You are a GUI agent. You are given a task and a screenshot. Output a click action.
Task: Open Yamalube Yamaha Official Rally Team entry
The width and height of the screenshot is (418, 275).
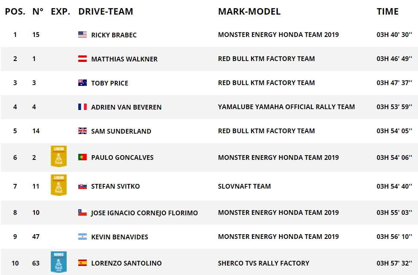[286, 107]
